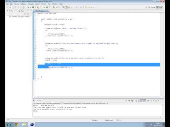The image size is (170, 127).
Task: Click Remove Launch icon in console
Action: tap(129, 101)
